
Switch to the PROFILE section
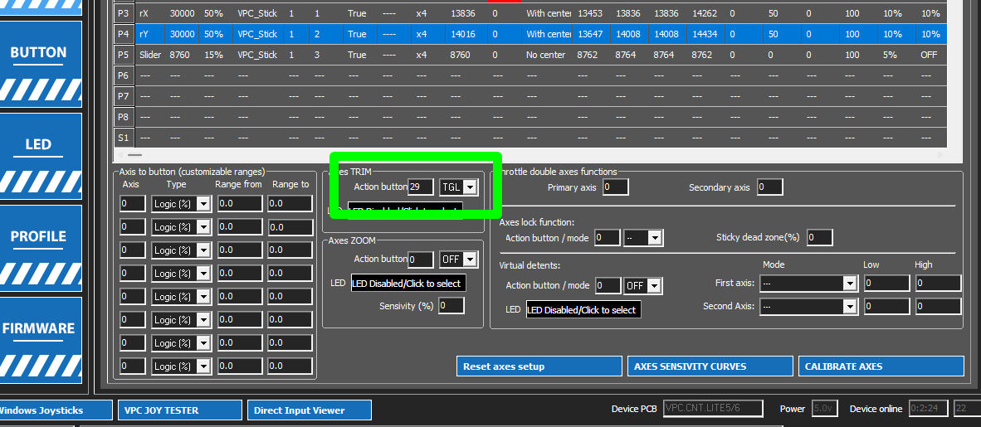(x=38, y=248)
